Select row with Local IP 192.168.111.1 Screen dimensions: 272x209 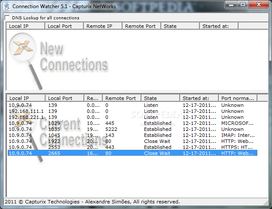pos(132,111)
